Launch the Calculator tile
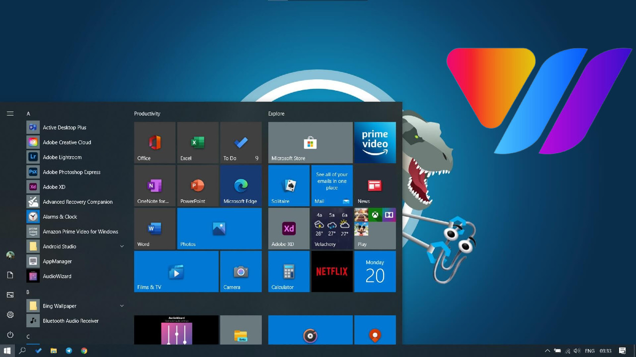Viewport: 636px width, 357px height. 289,272
